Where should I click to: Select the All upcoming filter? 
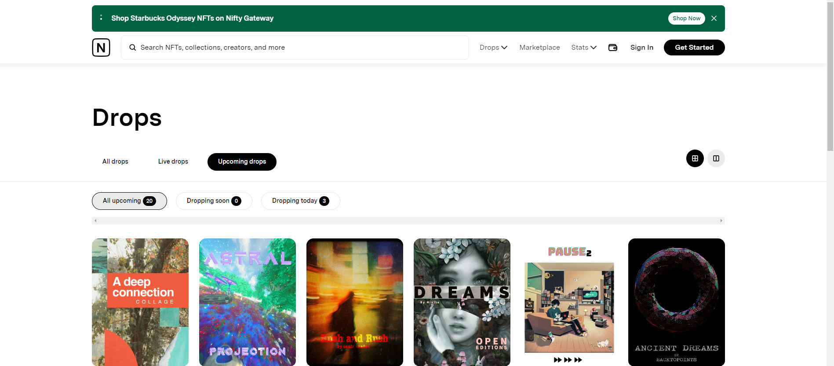point(129,201)
